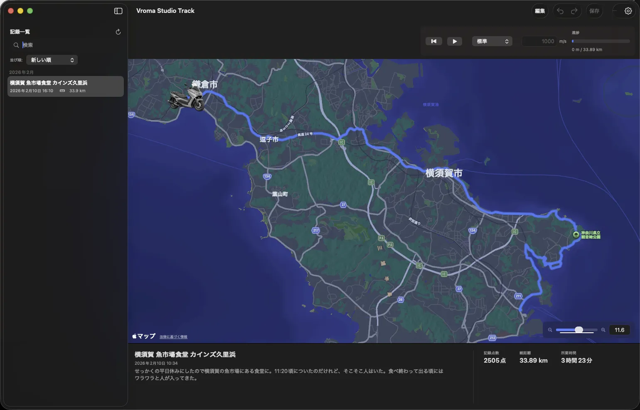Click the zoom-out magnifier icon
This screenshot has width=640, height=410.
tap(550, 330)
